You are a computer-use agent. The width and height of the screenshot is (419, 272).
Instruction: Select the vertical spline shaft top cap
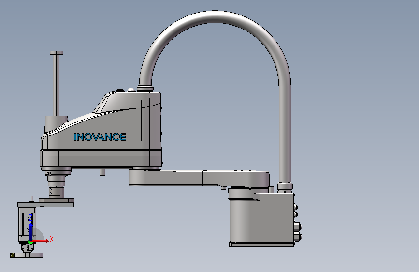[57, 53]
